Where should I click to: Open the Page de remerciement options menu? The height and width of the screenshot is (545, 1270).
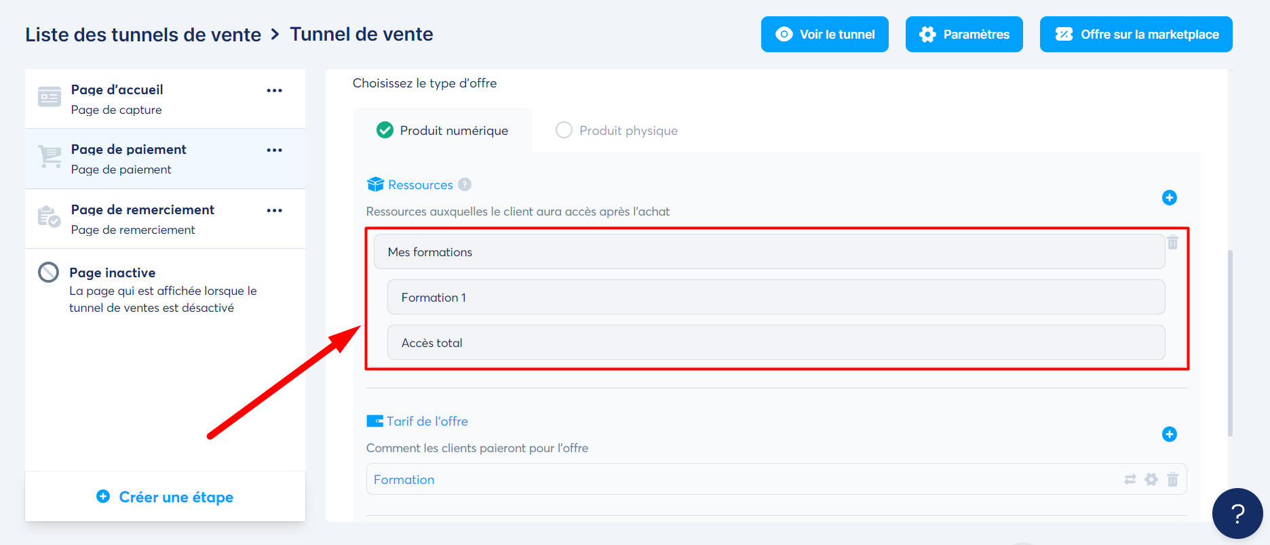coord(274,210)
